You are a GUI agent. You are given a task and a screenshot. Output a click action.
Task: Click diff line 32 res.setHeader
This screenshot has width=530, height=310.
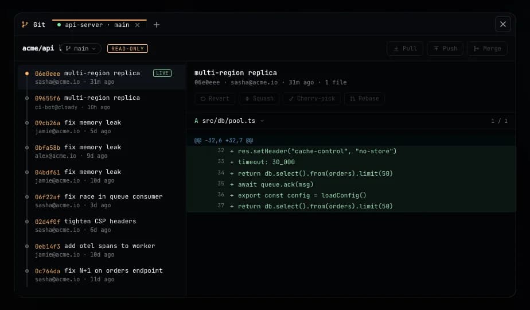[351, 152]
